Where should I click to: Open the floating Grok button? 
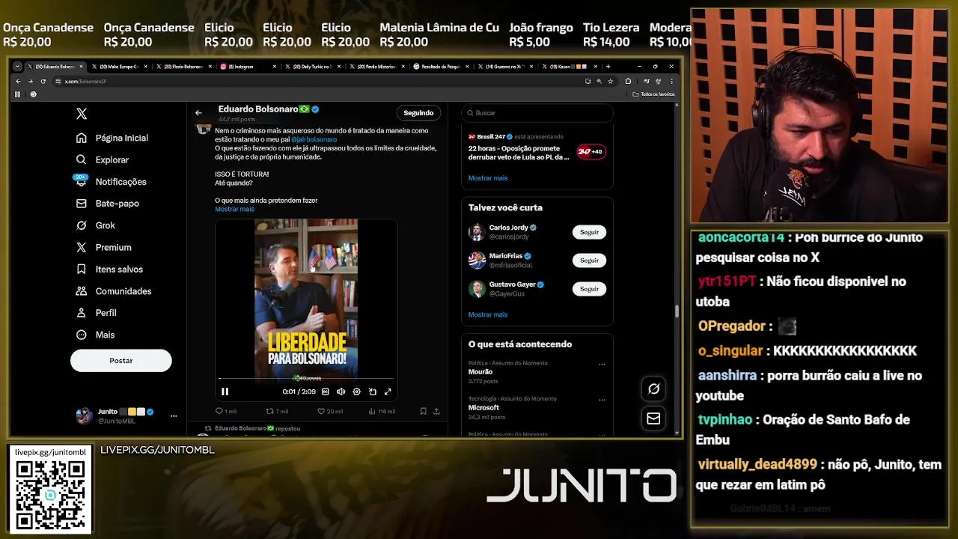[x=653, y=389]
